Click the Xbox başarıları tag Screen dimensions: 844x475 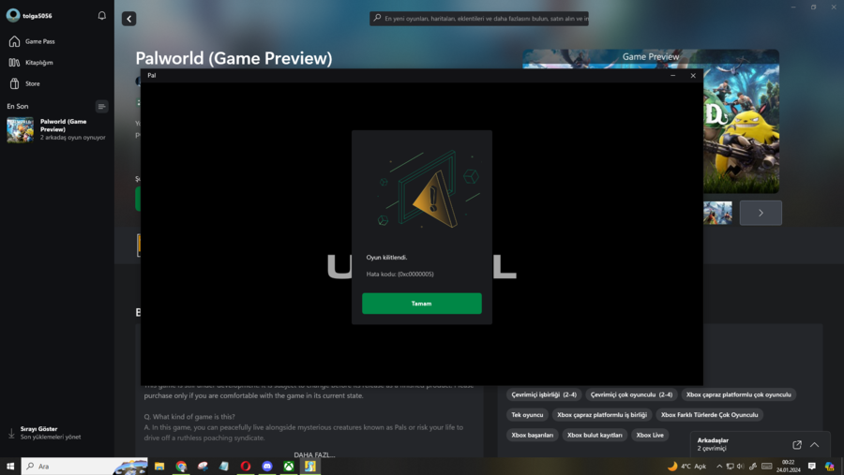click(533, 436)
